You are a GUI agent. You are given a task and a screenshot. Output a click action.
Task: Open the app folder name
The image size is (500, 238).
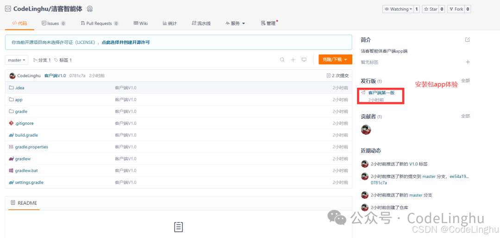point(19,100)
